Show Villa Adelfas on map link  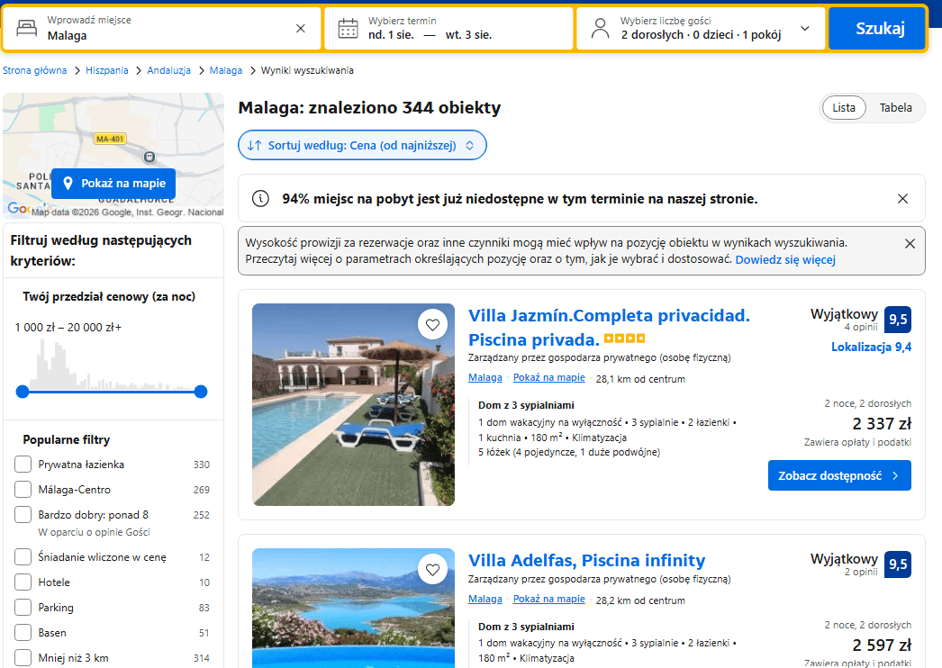[x=549, y=599]
